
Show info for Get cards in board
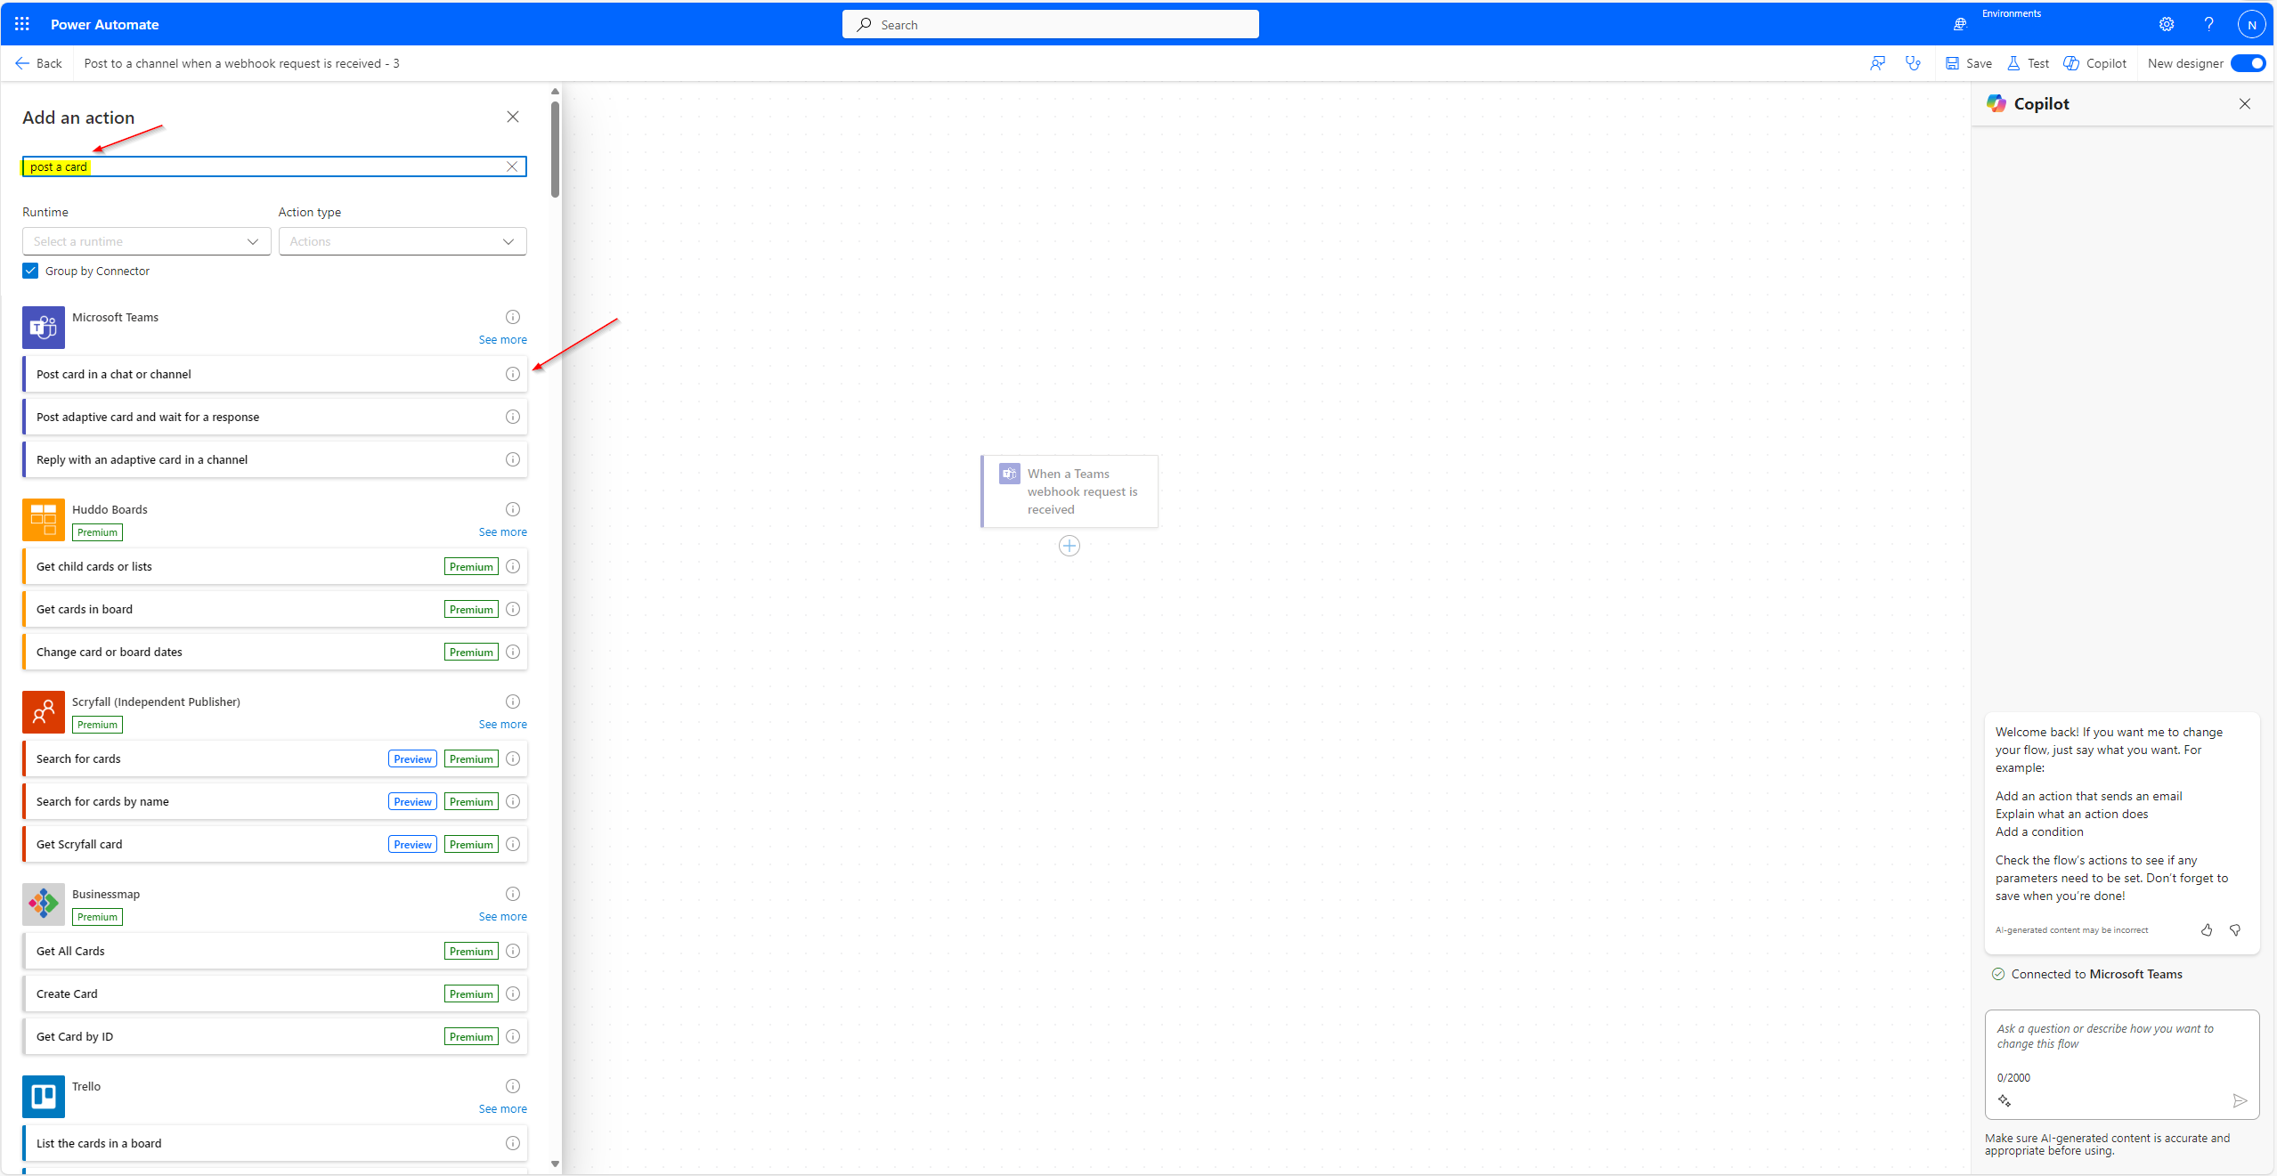pos(513,609)
